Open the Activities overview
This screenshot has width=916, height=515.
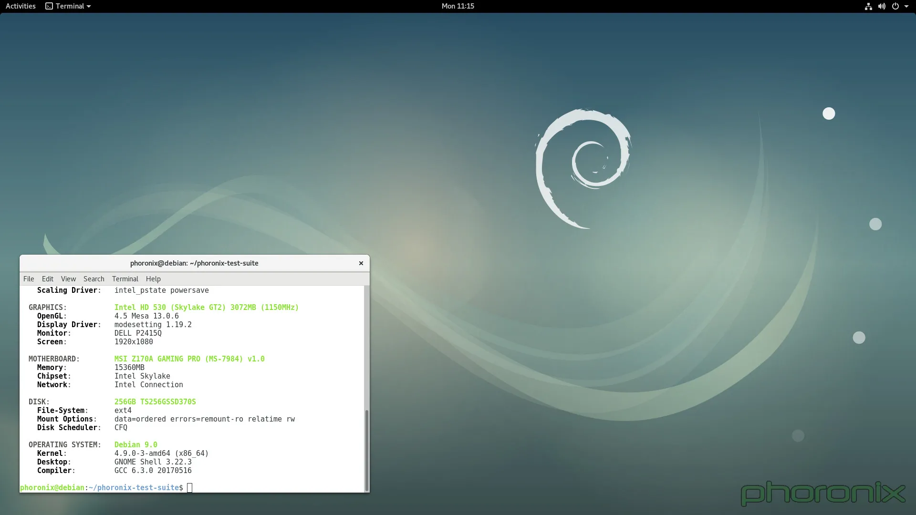tap(21, 6)
